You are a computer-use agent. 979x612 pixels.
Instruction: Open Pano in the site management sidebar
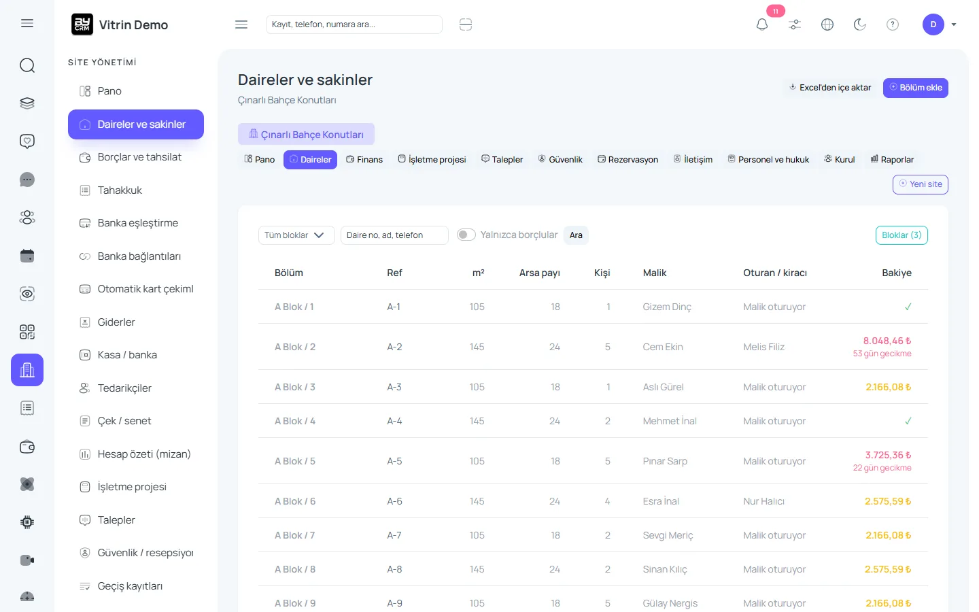tap(136, 91)
